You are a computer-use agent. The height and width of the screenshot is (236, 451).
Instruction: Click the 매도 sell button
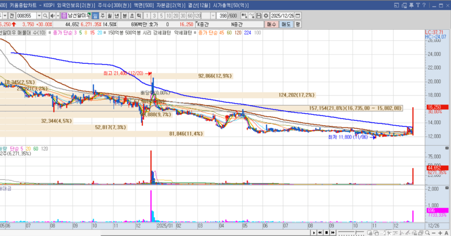[x=286, y=24]
